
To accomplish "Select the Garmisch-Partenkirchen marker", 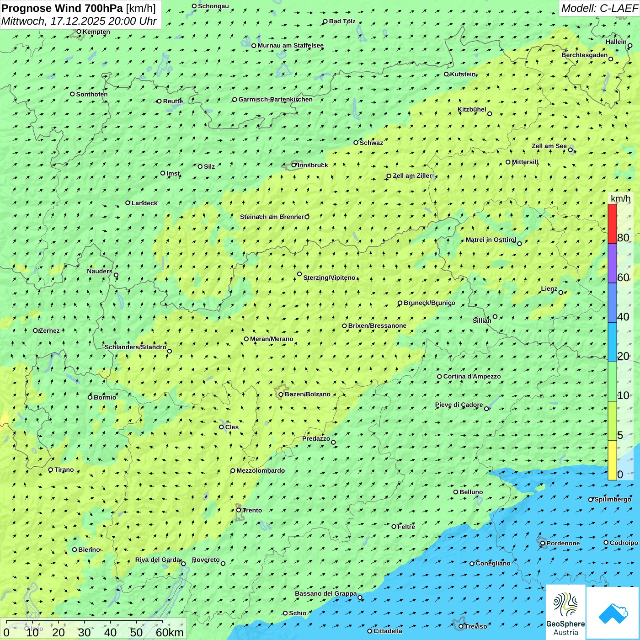I will [x=235, y=100].
